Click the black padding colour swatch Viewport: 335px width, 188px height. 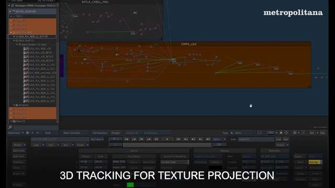point(215,168)
